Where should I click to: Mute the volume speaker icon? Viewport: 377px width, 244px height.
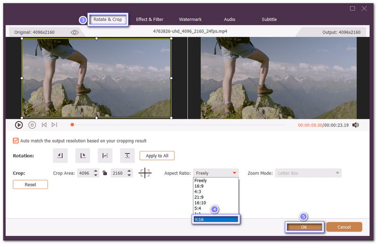pyautogui.click(x=355, y=125)
